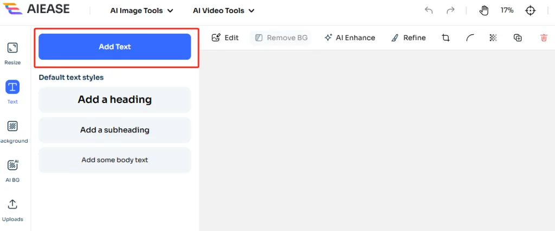555x231 pixels.
Task: Click the redo arrow
Action: tap(450, 10)
